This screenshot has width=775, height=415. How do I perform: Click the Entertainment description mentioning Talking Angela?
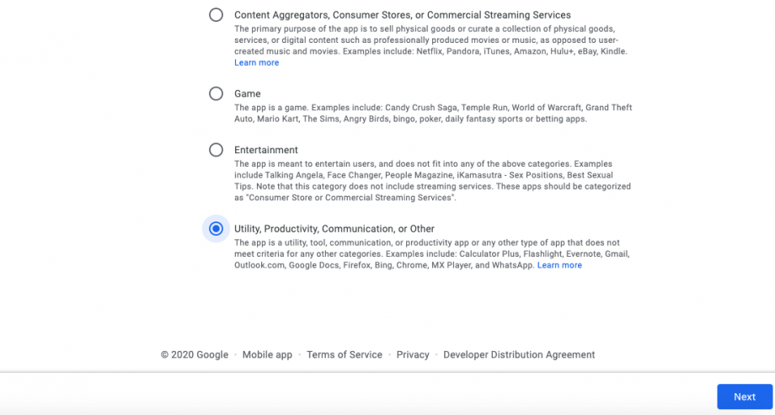click(x=432, y=180)
